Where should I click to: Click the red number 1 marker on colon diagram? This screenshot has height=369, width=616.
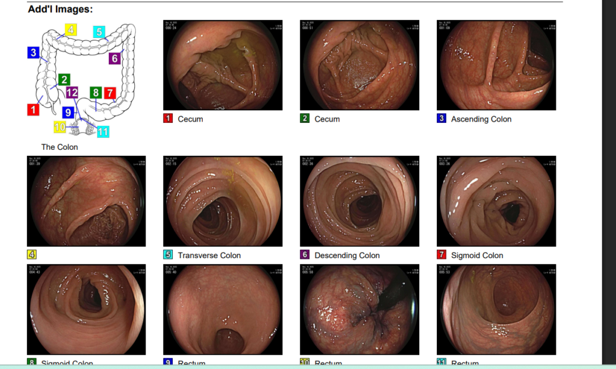33,110
